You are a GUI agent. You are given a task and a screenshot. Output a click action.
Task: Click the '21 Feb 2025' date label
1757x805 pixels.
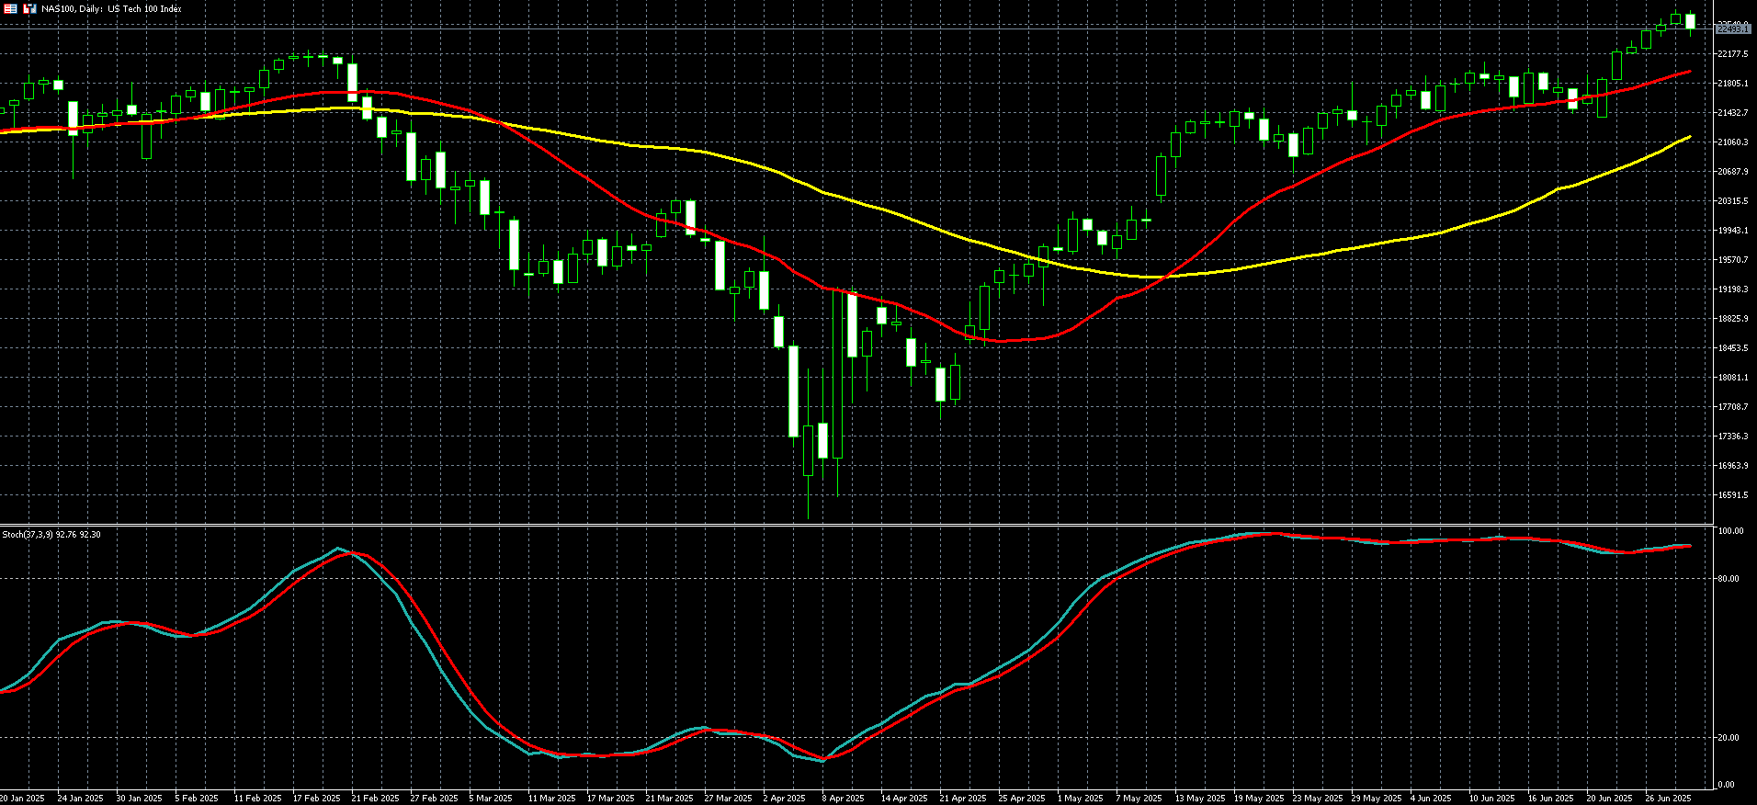(x=375, y=799)
